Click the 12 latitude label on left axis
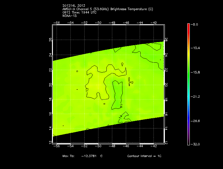This screenshot has height=169, width=223. click(50, 142)
